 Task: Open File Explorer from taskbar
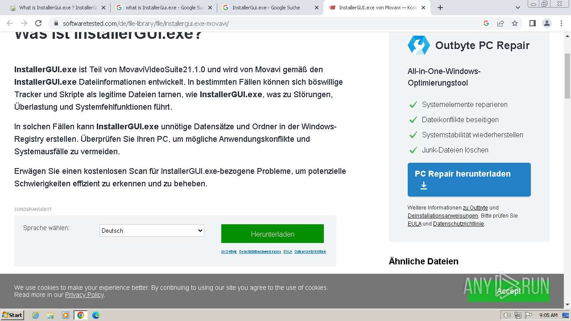[x=50, y=315]
